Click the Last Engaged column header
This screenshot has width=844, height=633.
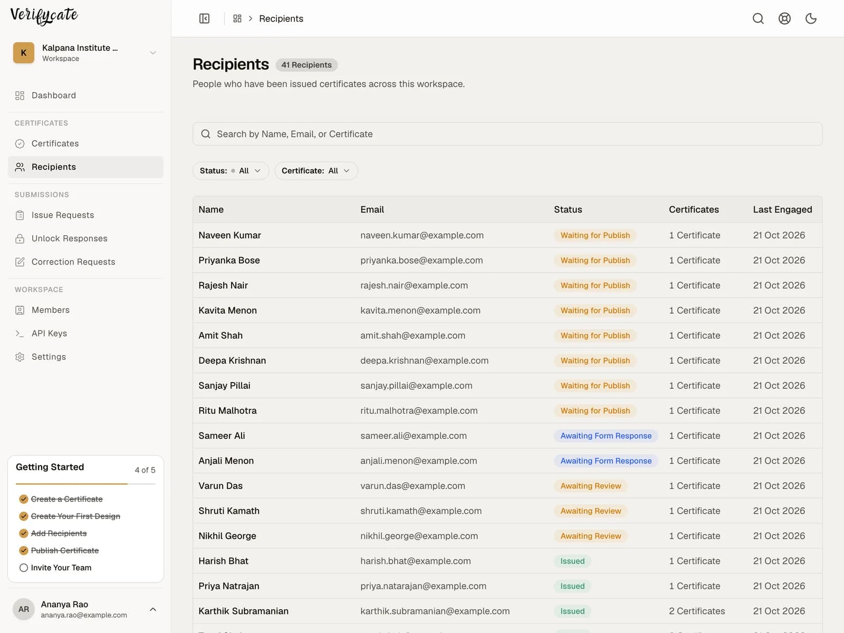(783, 209)
